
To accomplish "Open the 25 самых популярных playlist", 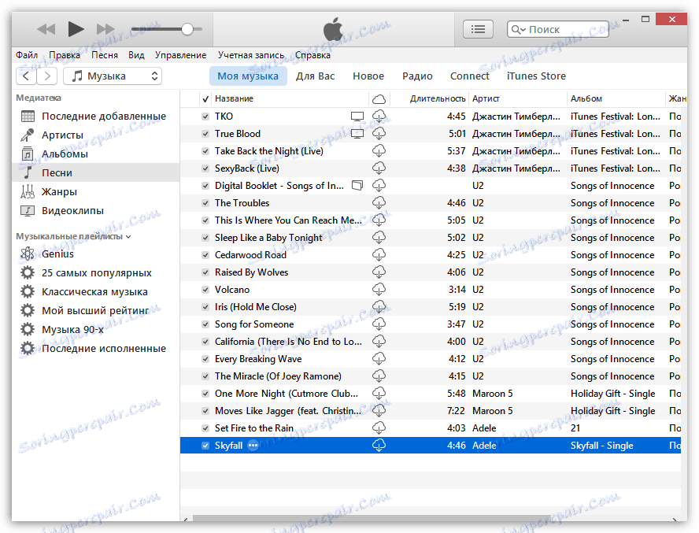I will point(95,272).
